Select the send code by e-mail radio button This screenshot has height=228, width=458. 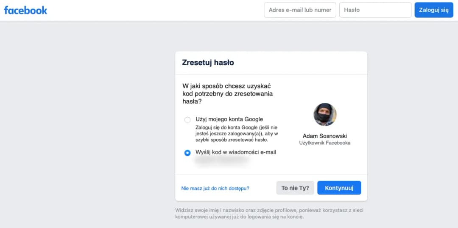[187, 153]
